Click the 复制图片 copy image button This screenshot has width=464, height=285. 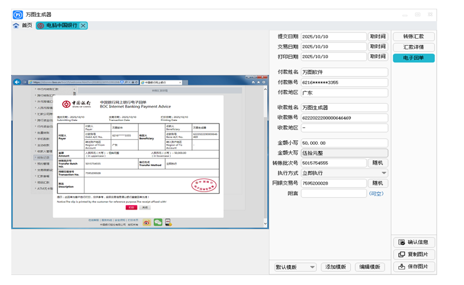413,254
